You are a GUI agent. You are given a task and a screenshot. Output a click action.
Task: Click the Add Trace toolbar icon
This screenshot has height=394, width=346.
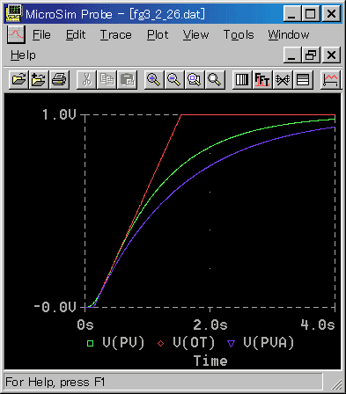point(330,79)
